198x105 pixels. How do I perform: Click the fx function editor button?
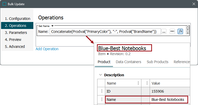(x=180, y=31)
